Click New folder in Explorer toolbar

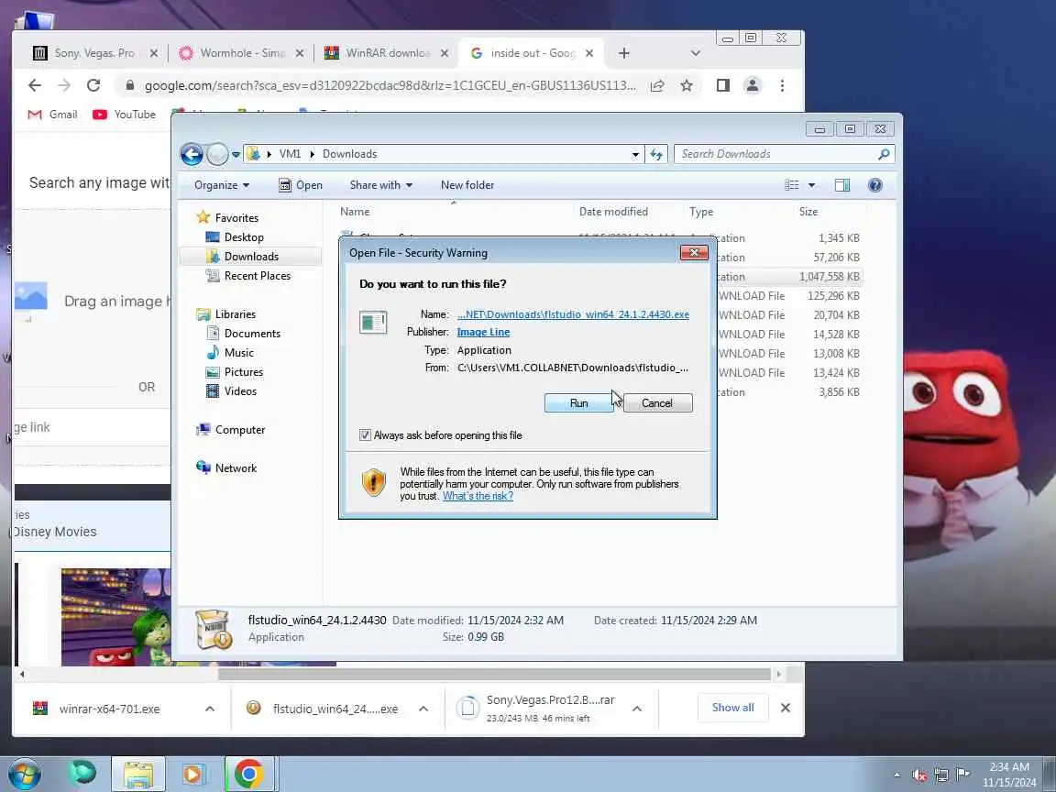[467, 185]
